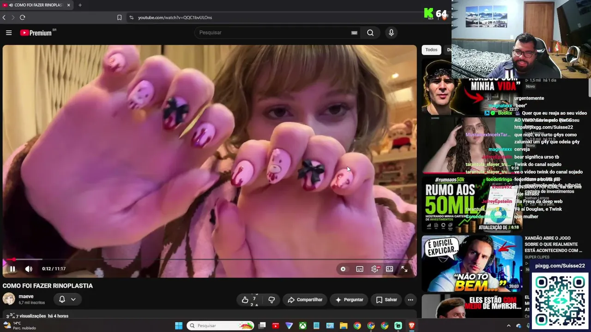This screenshot has width=591, height=332.
Task: Enter fullscreen on the video player
Action: (x=404, y=269)
